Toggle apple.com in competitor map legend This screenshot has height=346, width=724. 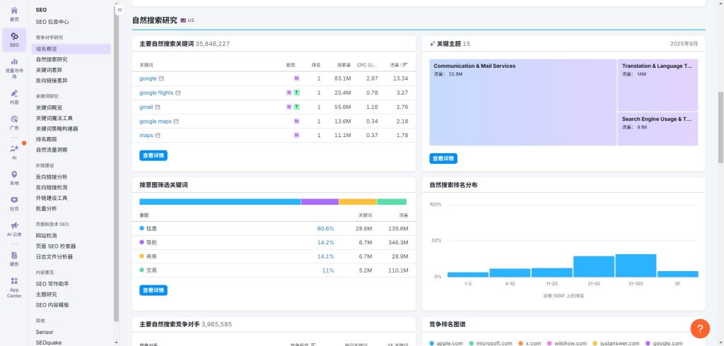pos(448,343)
